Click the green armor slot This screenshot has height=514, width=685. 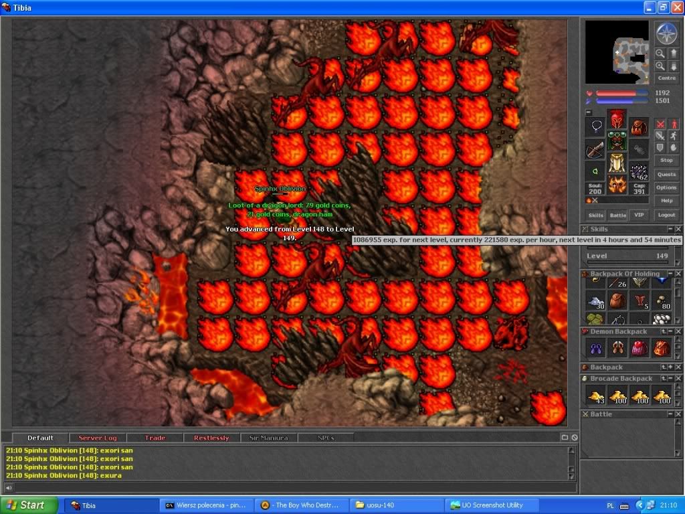click(617, 141)
